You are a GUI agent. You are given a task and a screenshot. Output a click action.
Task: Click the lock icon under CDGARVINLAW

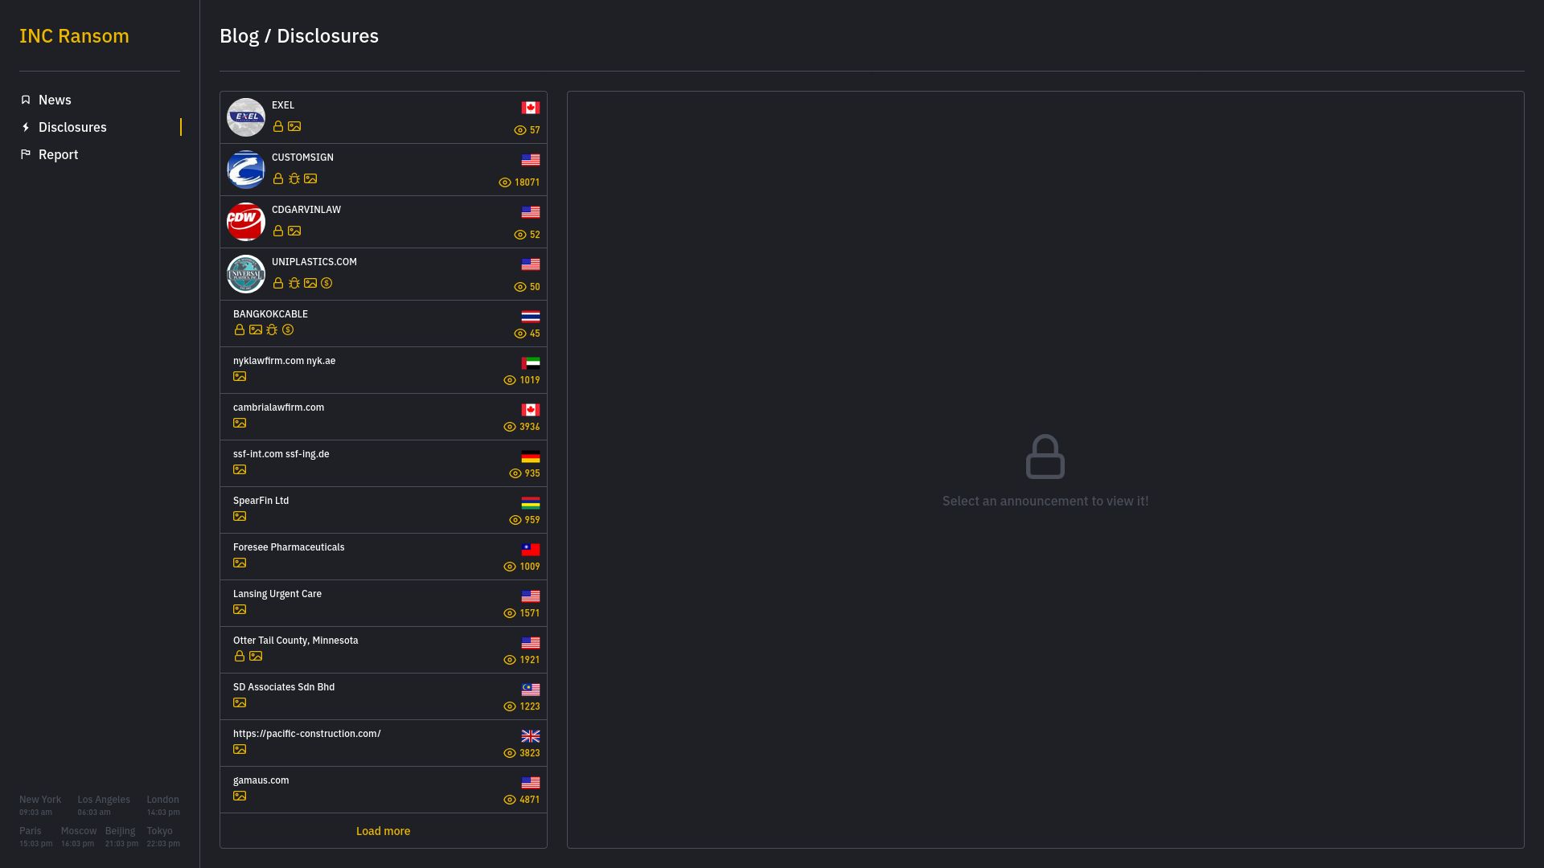pos(278,231)
